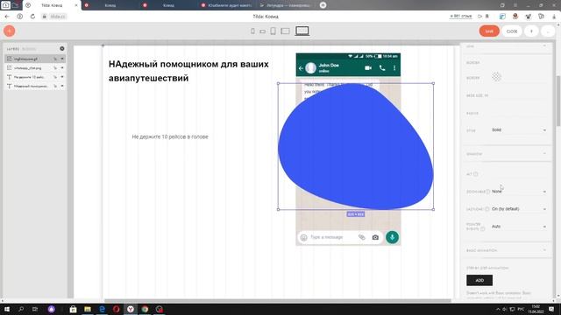
Task: Open File Explorer from taskbar
Action: 88,309
